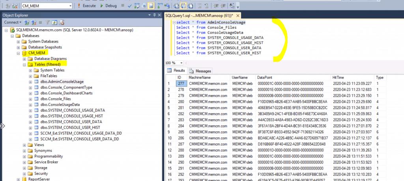
Task: Expand the Database Snapshots folder
Action: coord(18,47)
